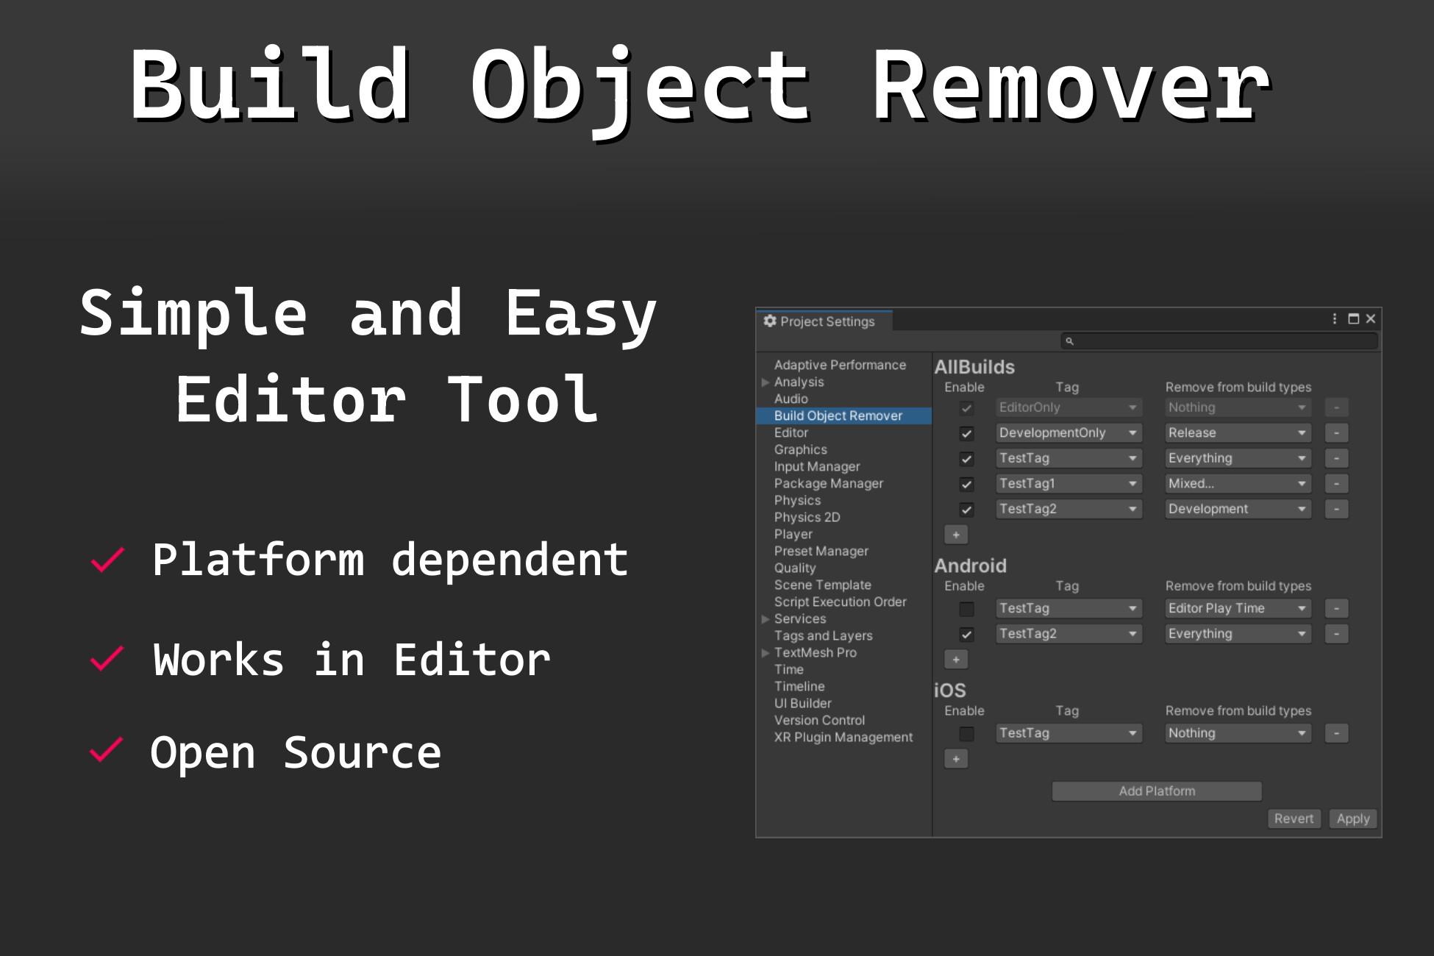The height and width of the screenshot is (956, 1434).
Task: Open the Audio settings page
Action: (x=791, y=399)
